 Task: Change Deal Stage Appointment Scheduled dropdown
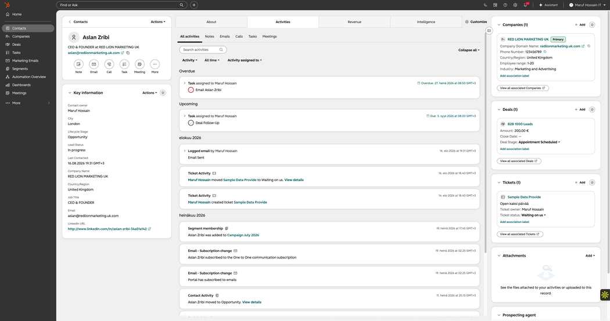[539, 142]
